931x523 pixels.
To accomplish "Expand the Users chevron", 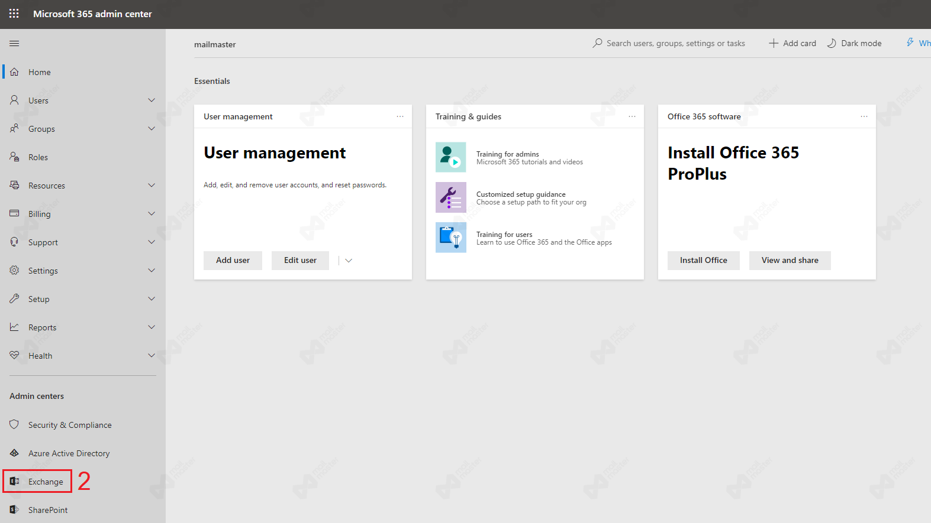I will point(152,100).
